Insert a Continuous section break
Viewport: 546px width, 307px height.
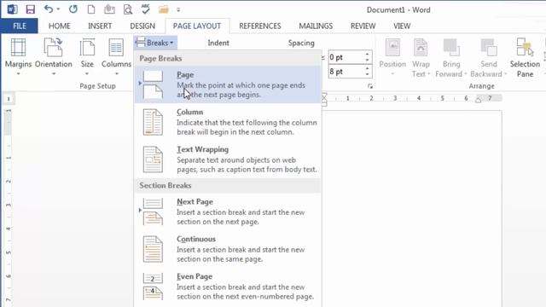(x=228, y=249)
